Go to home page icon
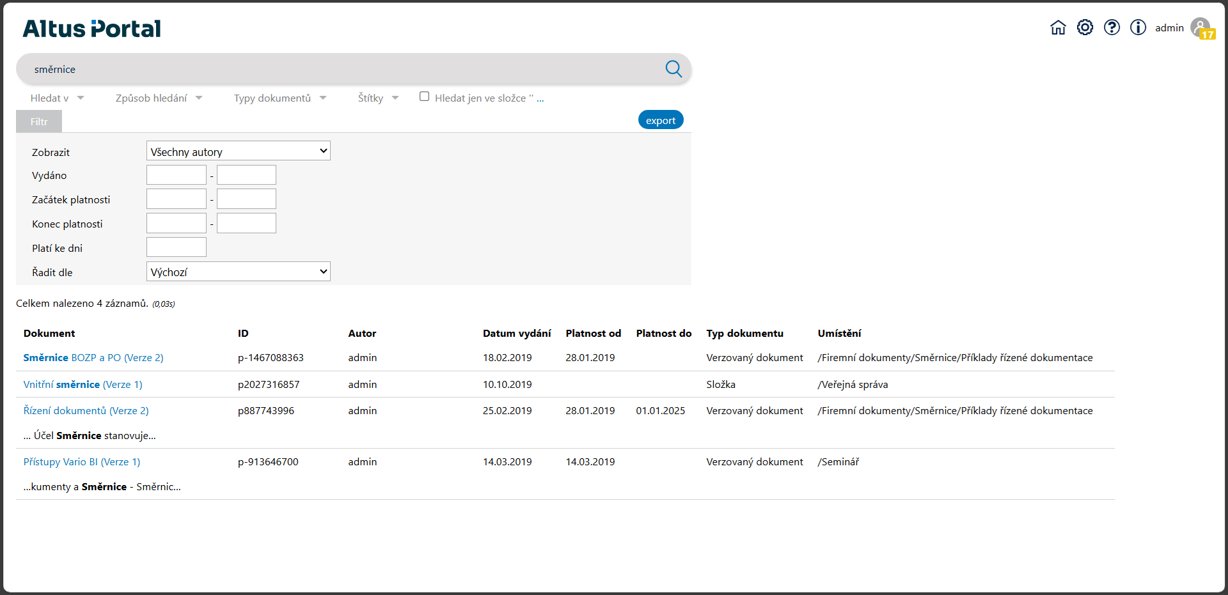The height and width of the screenshot is (595, 1228). pos(1058,27)
